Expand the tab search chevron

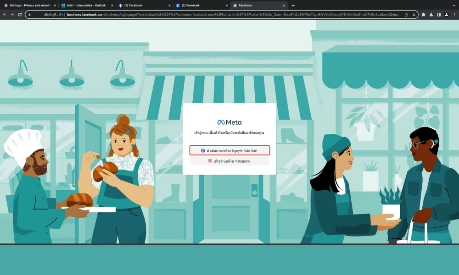point(454,5)
